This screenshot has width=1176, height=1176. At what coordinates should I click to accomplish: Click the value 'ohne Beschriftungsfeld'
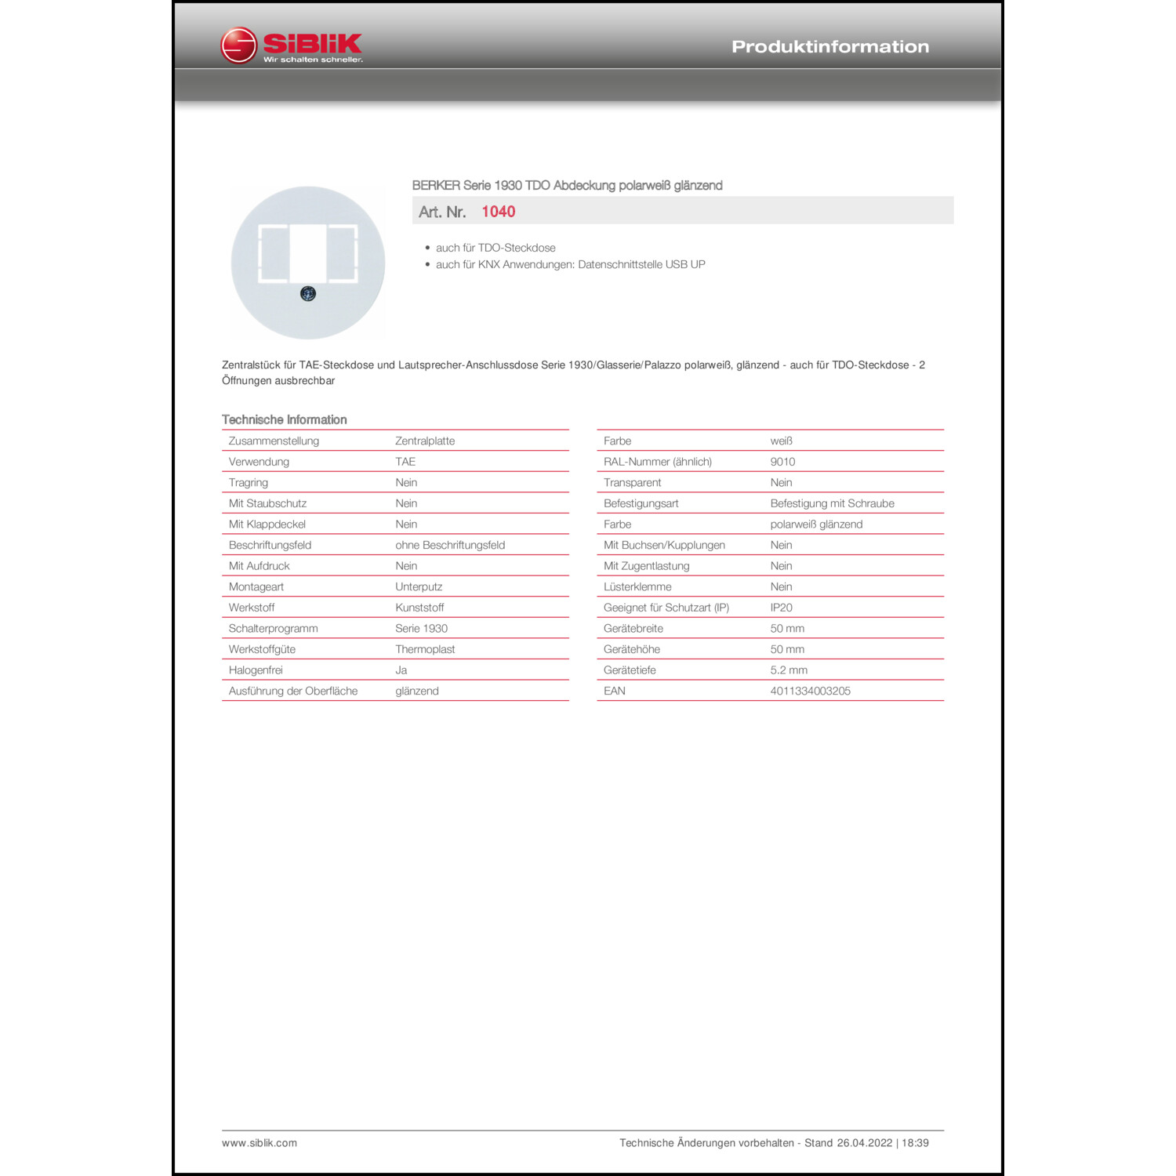[450, 545]
